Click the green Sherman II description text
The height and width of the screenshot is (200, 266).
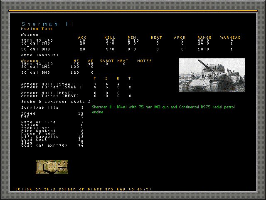pyautogui.click(x=163, y=110)
